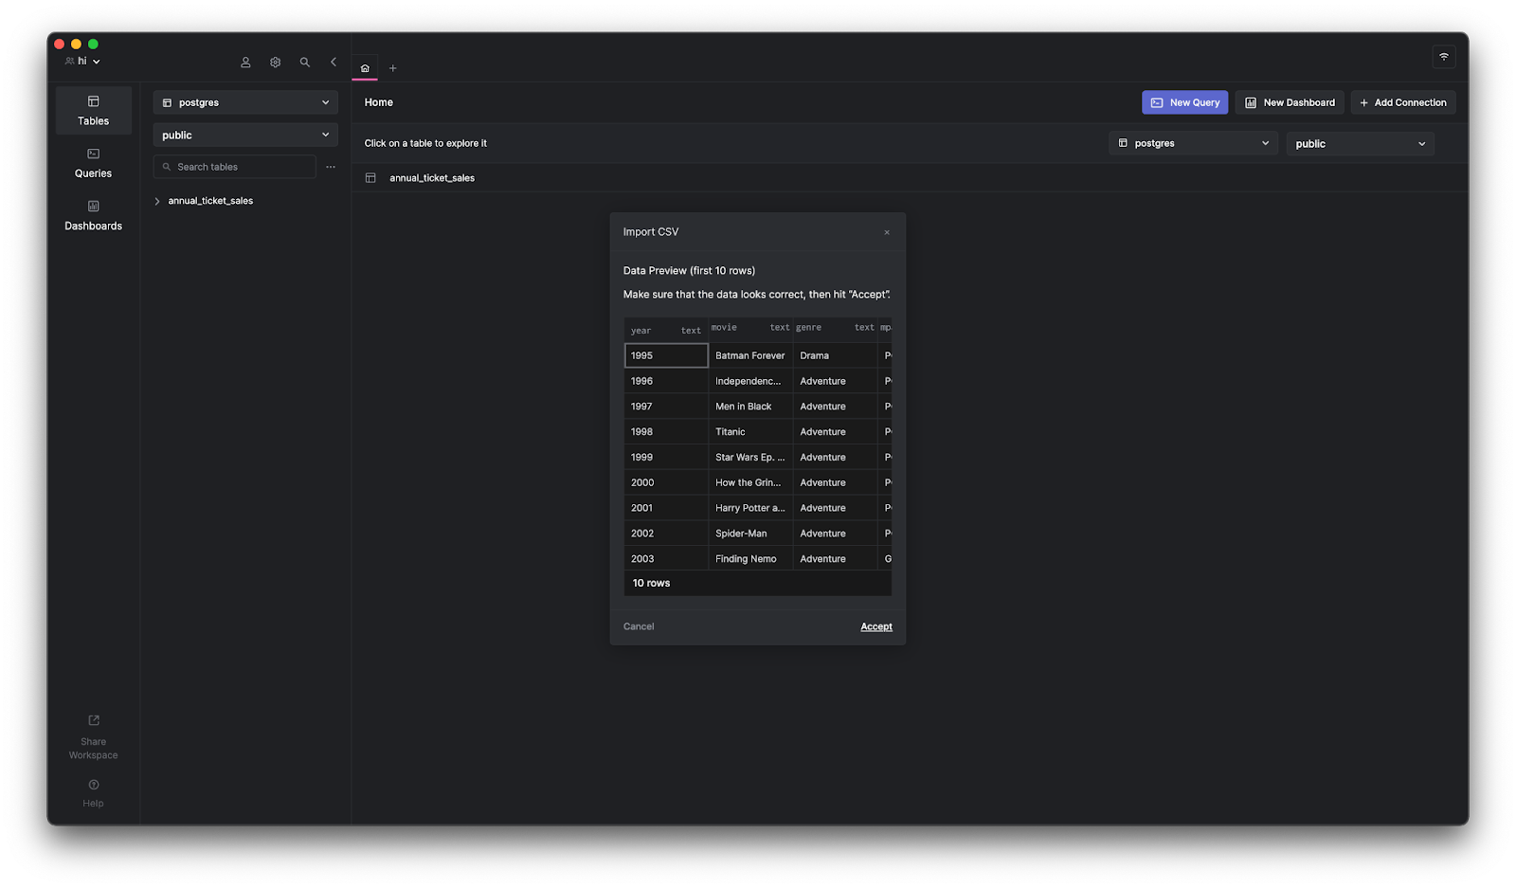Select the 2002 year cell
Screen dimensions: 1516x888
[x=666, y=534]
